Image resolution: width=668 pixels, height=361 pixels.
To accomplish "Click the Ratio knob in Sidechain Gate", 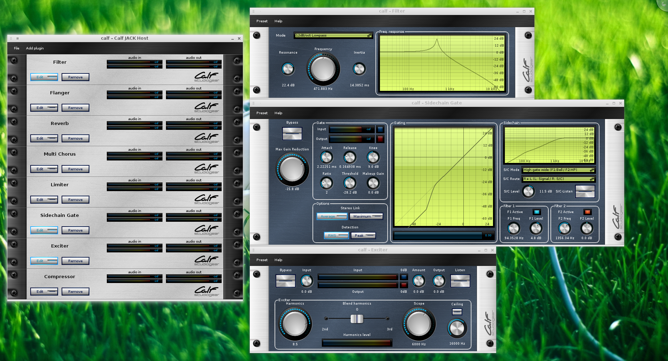I will [x=326, y=183].
